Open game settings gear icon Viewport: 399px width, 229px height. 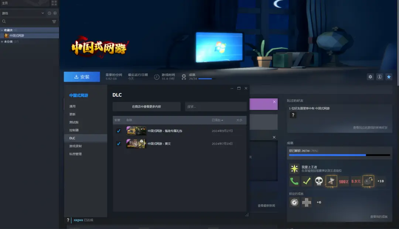click(370, 77)
